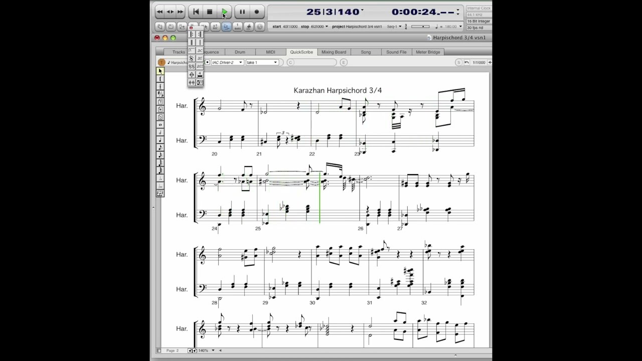Click the round S solo button

pyautogui.click(x=458, y=62)
